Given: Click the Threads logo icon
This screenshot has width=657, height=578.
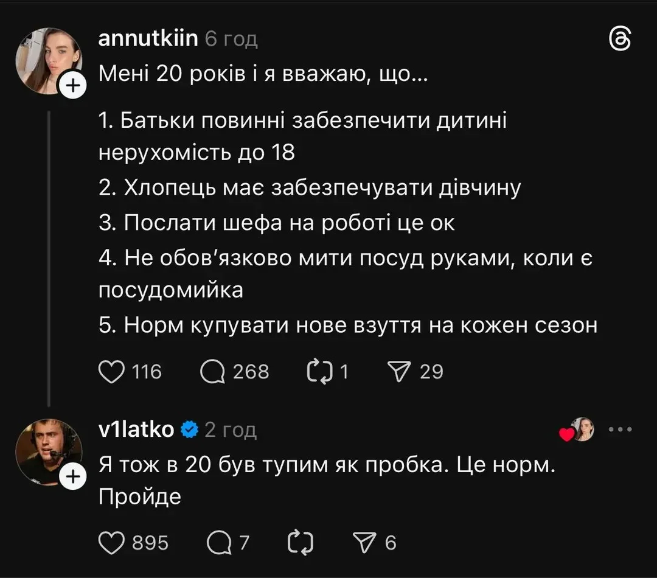Looking at the screenshot, I should (x=620, y=40).
